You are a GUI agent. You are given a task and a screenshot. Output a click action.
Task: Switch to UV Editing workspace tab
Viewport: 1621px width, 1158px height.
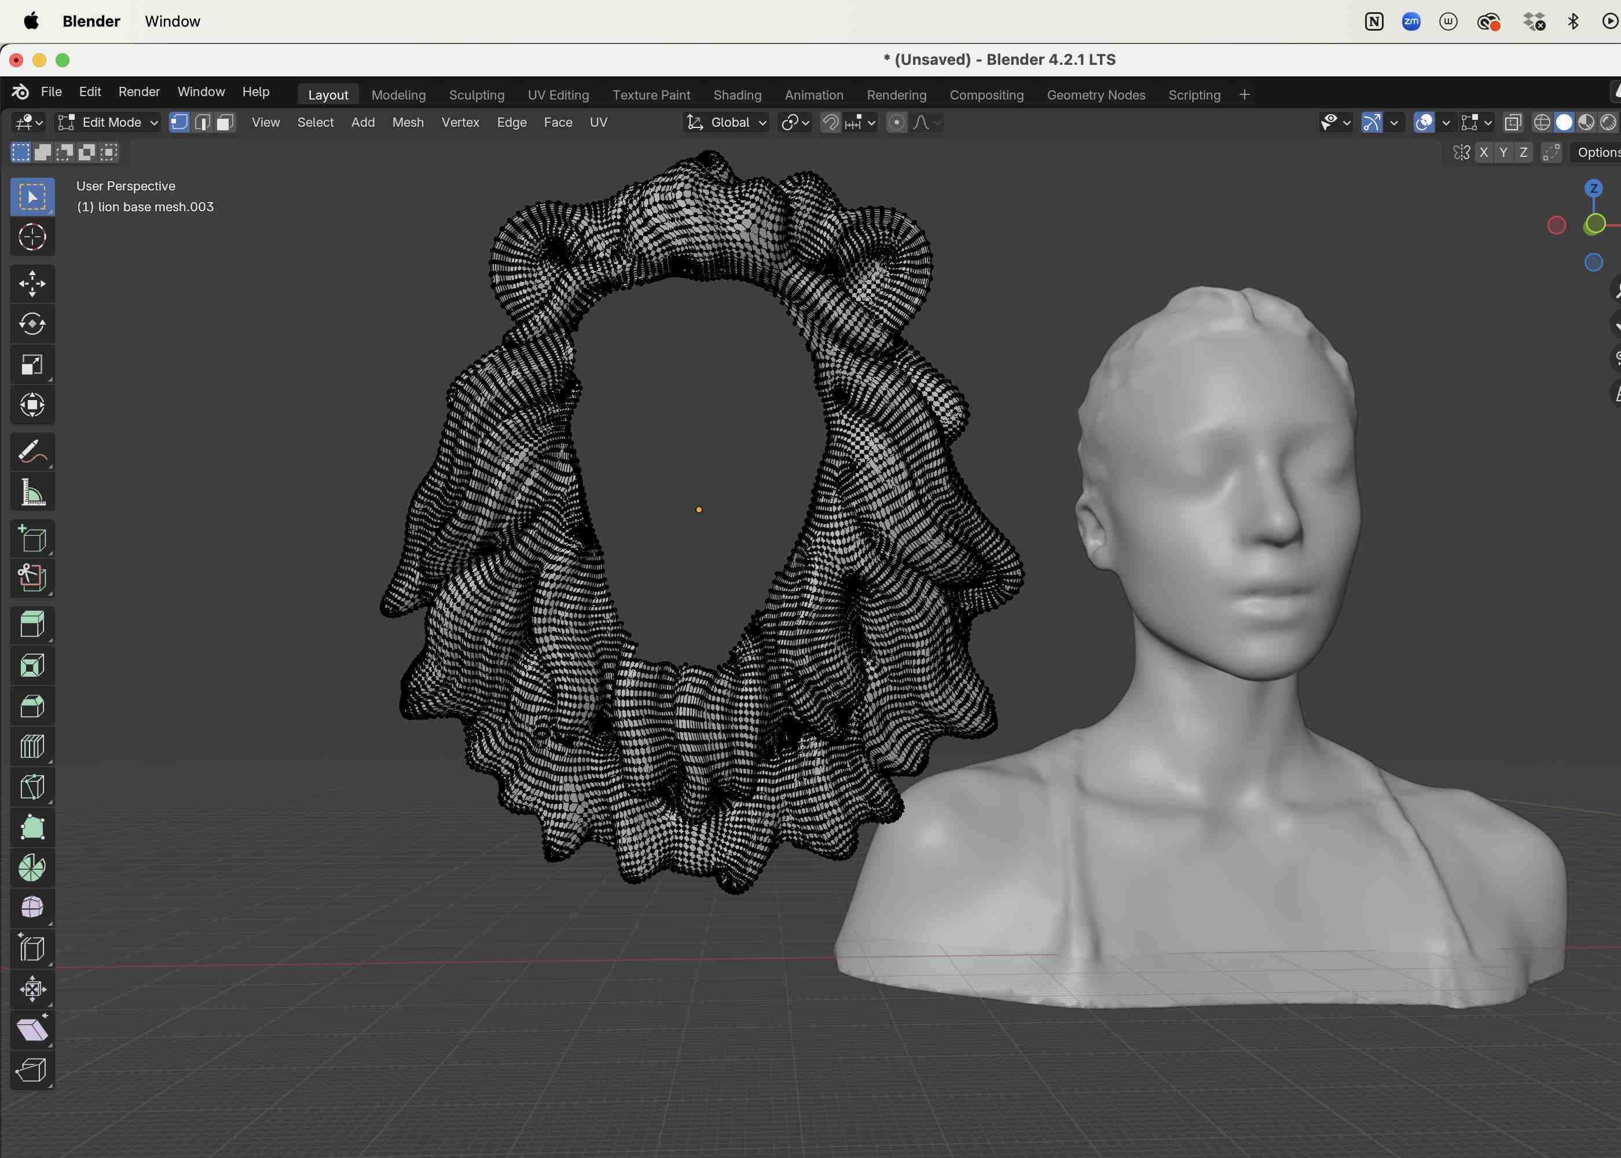558,95
